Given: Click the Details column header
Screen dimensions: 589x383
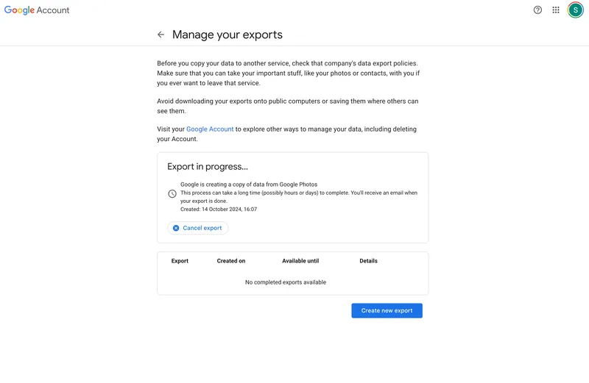Looking at the screenshot, I should click(x=369, y=261).
